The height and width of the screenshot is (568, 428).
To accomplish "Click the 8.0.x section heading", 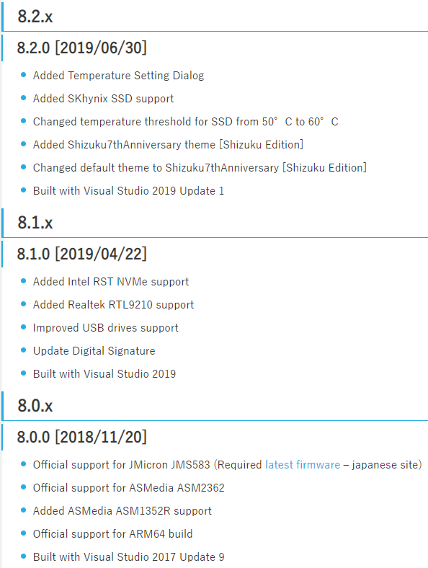I will click(35, 405).
